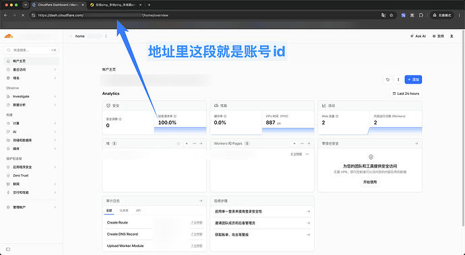This screenshot has height=255, width=465.
Task: Click the sidebar collapse icon at bottom left
Action: pyautogui.click(x=8, y=250)
